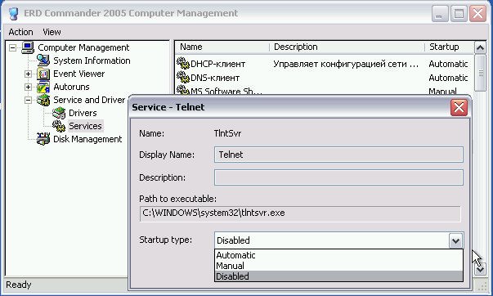Select the Event Viewer icon
Viewport: 493px width, 296px height.
click(x=43, y=74)
